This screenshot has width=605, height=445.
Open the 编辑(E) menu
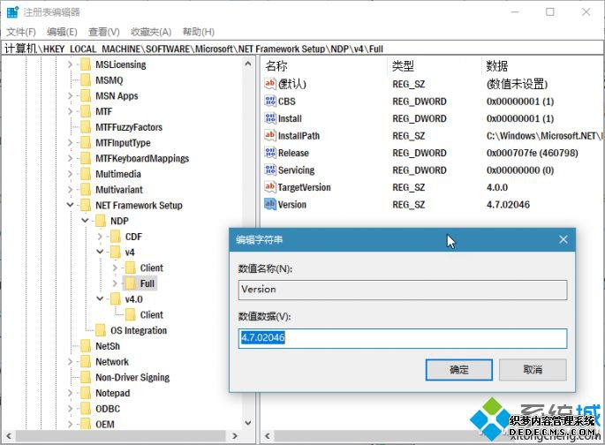coord(62,32)
